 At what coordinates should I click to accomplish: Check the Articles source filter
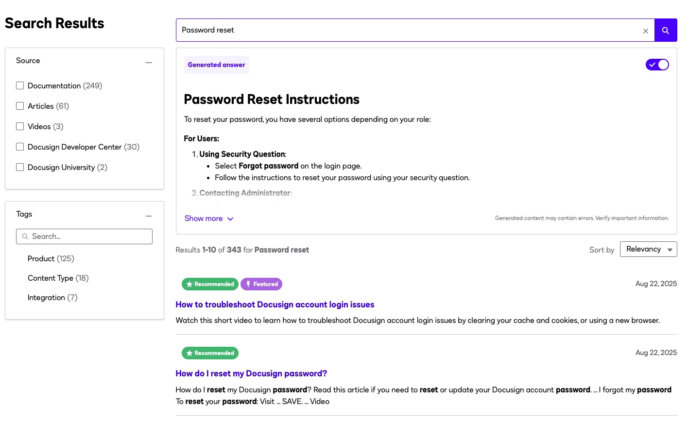[20, 106]
